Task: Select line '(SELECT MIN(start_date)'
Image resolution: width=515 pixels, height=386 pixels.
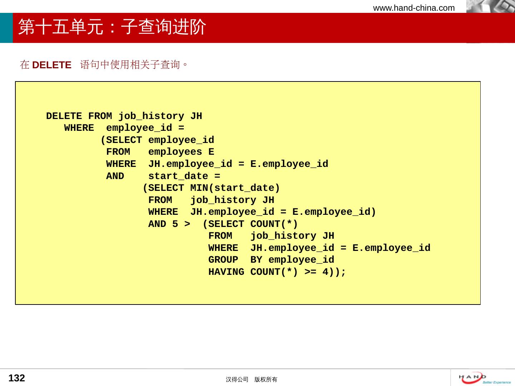Action: [x=211, y=188]
